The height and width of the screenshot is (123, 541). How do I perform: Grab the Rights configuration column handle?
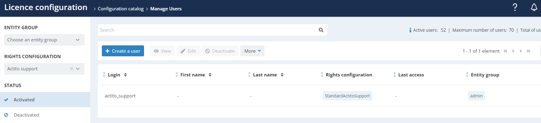tap(322, 75)
